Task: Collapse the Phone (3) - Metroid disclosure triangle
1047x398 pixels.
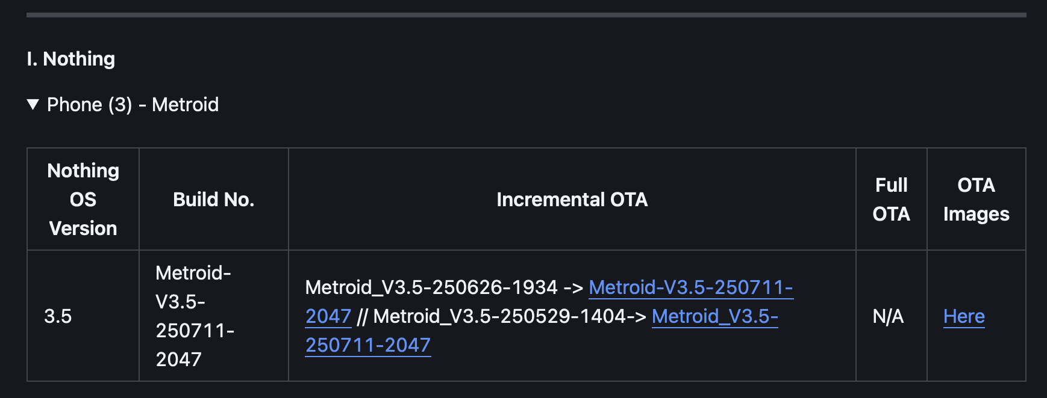Action: coord(33,105)
